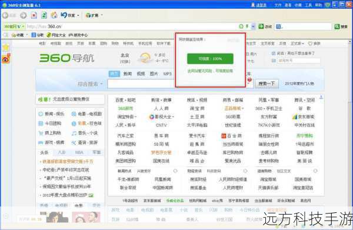This screenshot has width=353, height=230.
Task: Open the 彩票·双色球 category
Action: [86, 124]
